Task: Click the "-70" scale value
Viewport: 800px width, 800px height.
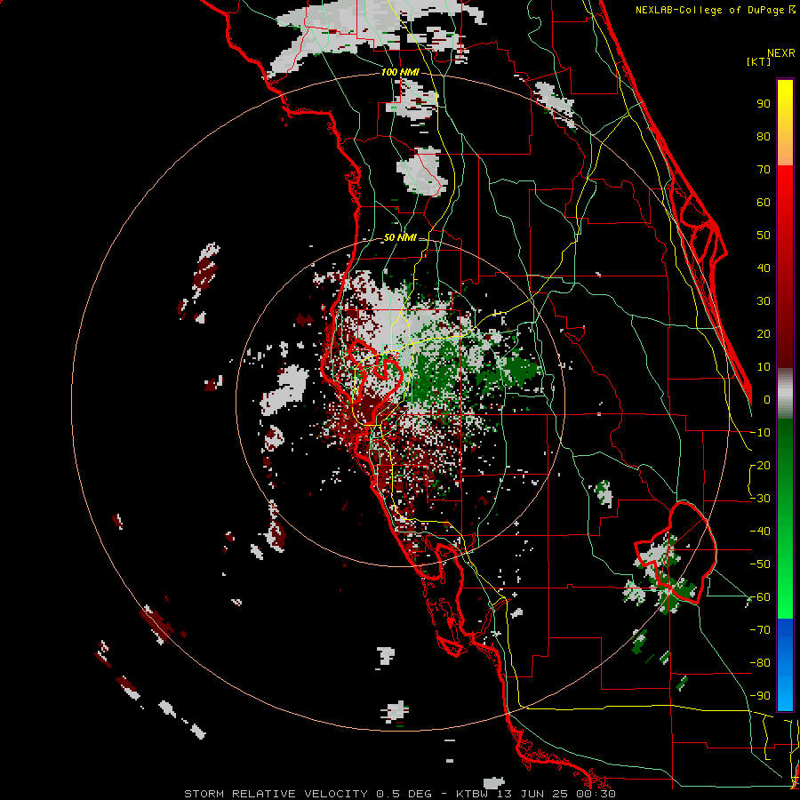Action: pos(760,630)
